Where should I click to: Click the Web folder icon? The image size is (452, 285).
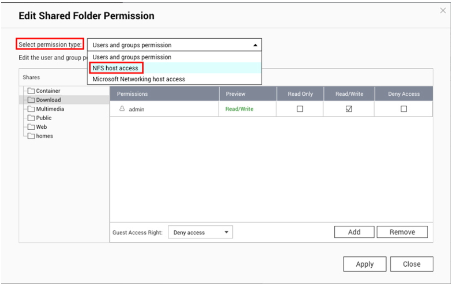[31, 127]
